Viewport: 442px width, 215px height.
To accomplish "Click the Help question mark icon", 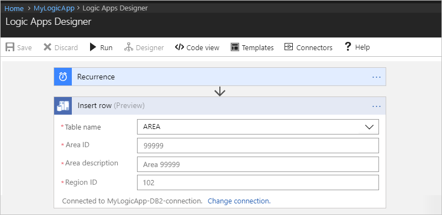I will (348, 46).
